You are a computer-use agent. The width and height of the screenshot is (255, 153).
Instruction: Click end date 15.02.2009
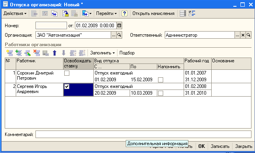point(141,80)
